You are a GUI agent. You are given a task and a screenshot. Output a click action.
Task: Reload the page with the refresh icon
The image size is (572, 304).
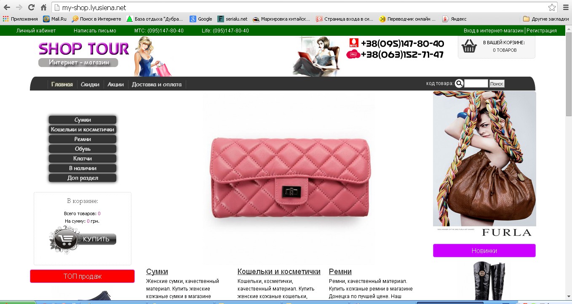[x=31, y=8]
